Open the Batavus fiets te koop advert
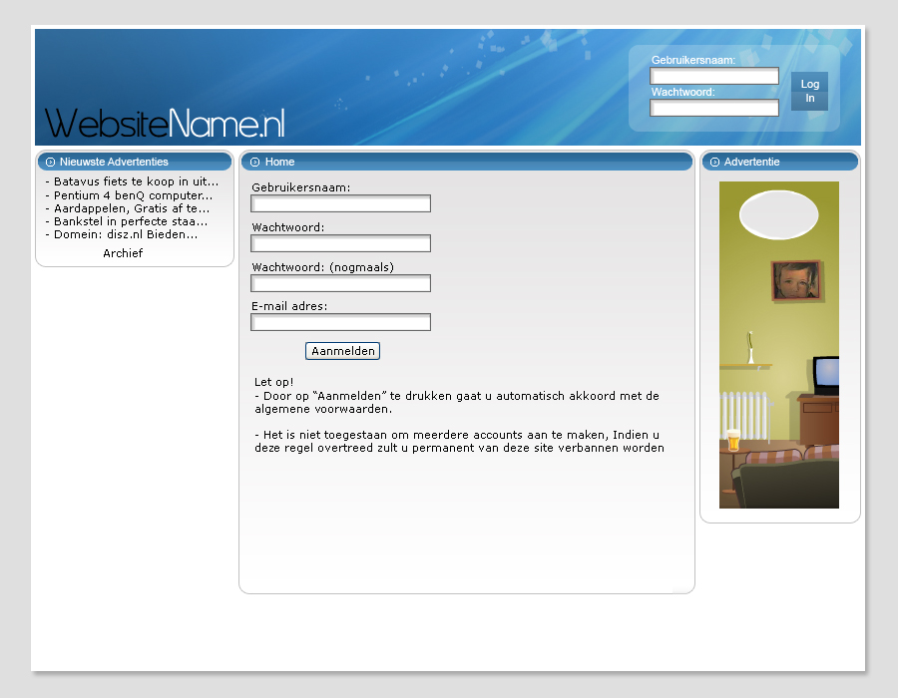The image size is (898, 698). point(133,181)
